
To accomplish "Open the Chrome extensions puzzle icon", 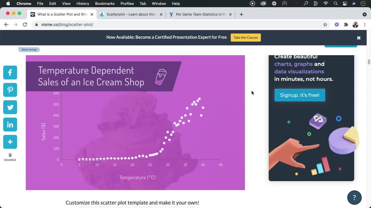I will click(x=346, y=25).
